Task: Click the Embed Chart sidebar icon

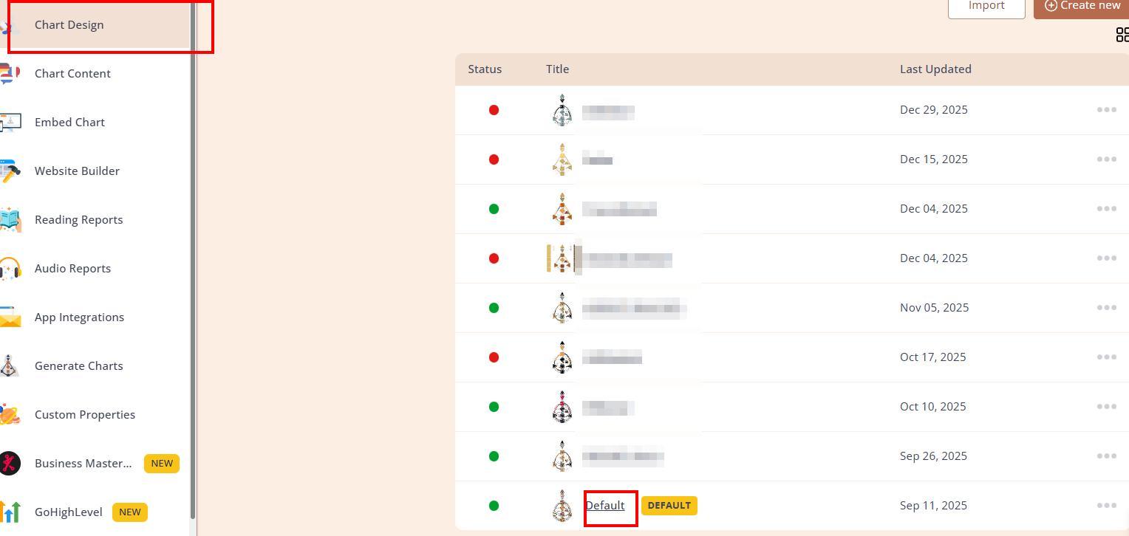Action: pos(10,123)
